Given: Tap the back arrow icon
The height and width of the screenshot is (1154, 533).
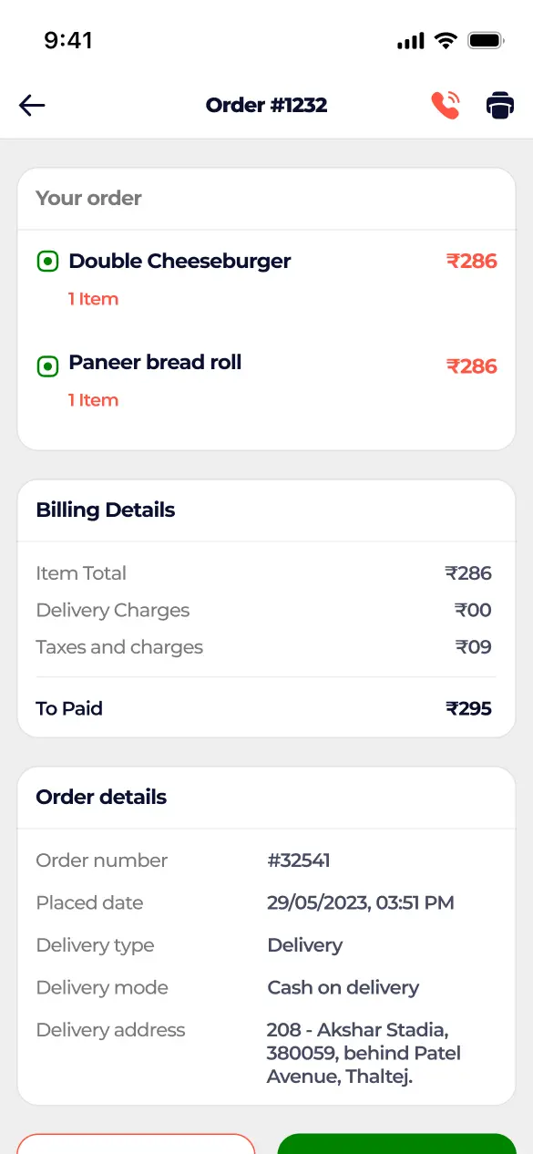Looking at the screenshot, I should 32,106.
